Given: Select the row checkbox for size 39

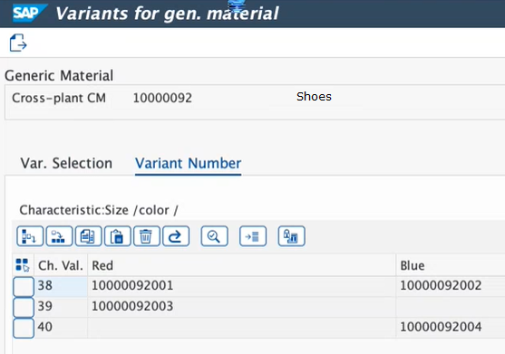Looking at the screenshot, I should click(24, 307).
